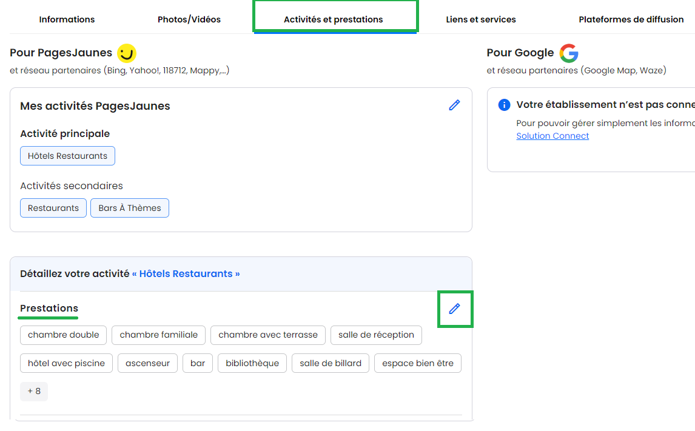Click the blue information icon
Image resolution: width=695 pixels, height=431 pixels.
pyautogui.click(x=504, y=105)
